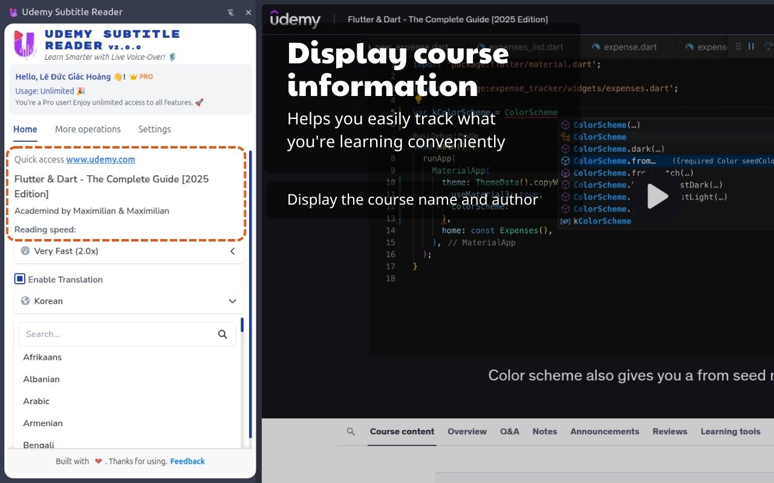Click the expenses_list.dart editor tab
The image size is (774, 483).
pos(520,46)
